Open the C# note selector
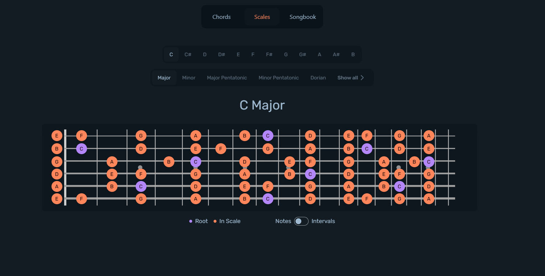 tap(188, 54)
